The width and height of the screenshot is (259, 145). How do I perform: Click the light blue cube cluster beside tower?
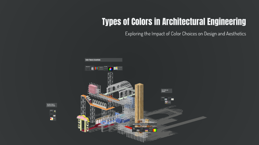(129, 102)
